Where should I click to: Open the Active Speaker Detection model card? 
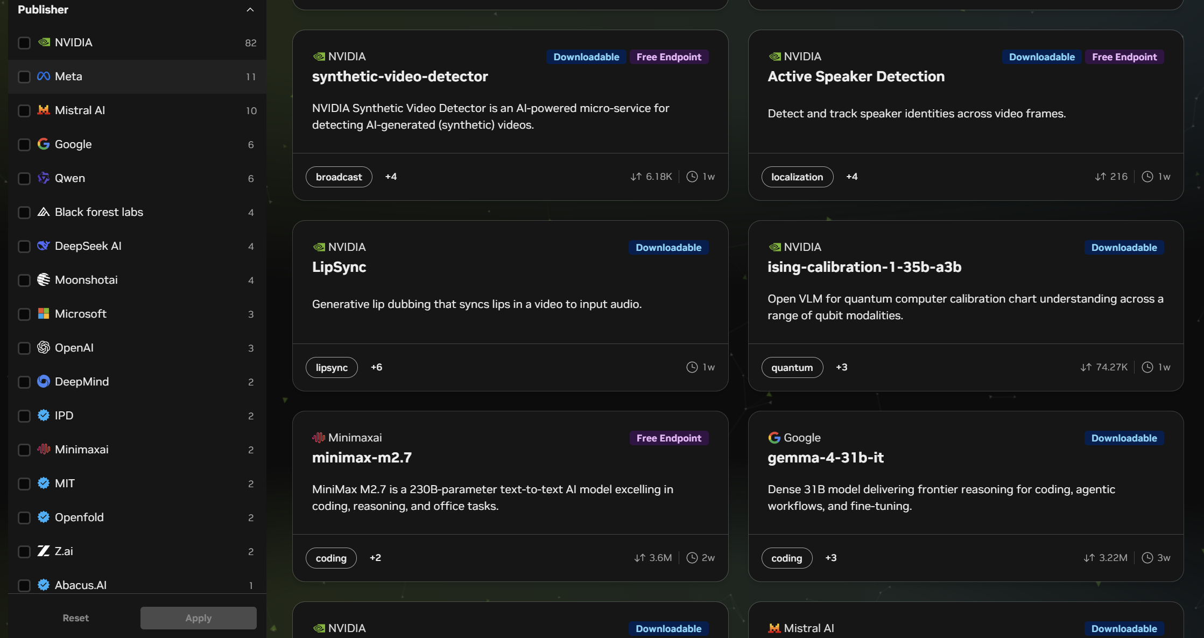[856, 76]
